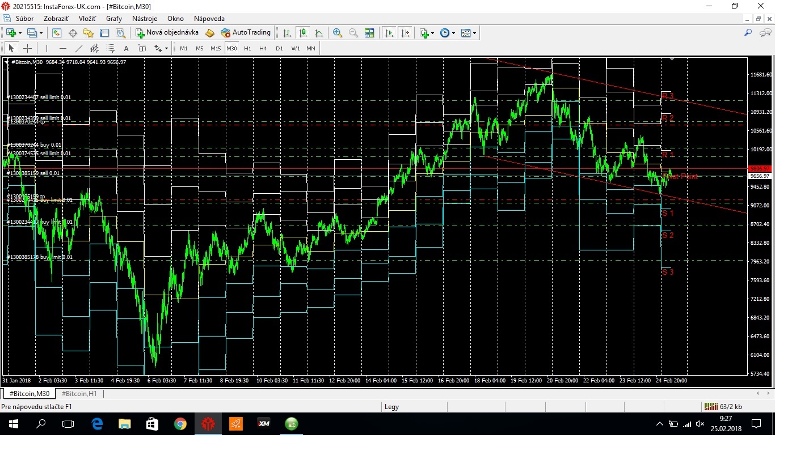Select the trendline drawing tool

click(79, 48)
